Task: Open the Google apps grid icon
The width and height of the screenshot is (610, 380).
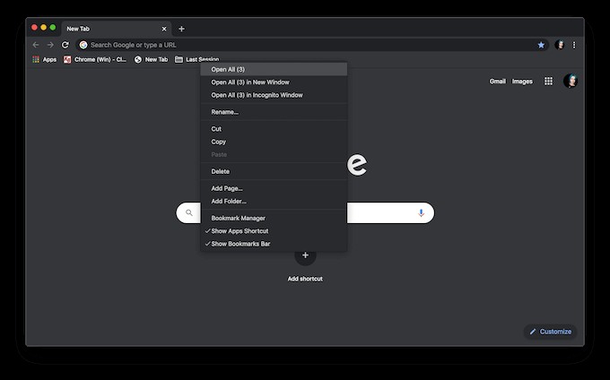Action: (x=548, y=82)
